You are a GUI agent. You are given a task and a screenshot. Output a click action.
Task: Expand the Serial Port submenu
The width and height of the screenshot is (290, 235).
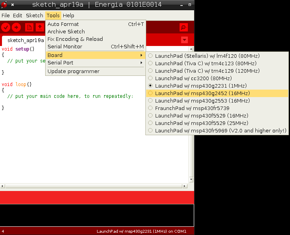pyautogui.click(x=95, y=62)
